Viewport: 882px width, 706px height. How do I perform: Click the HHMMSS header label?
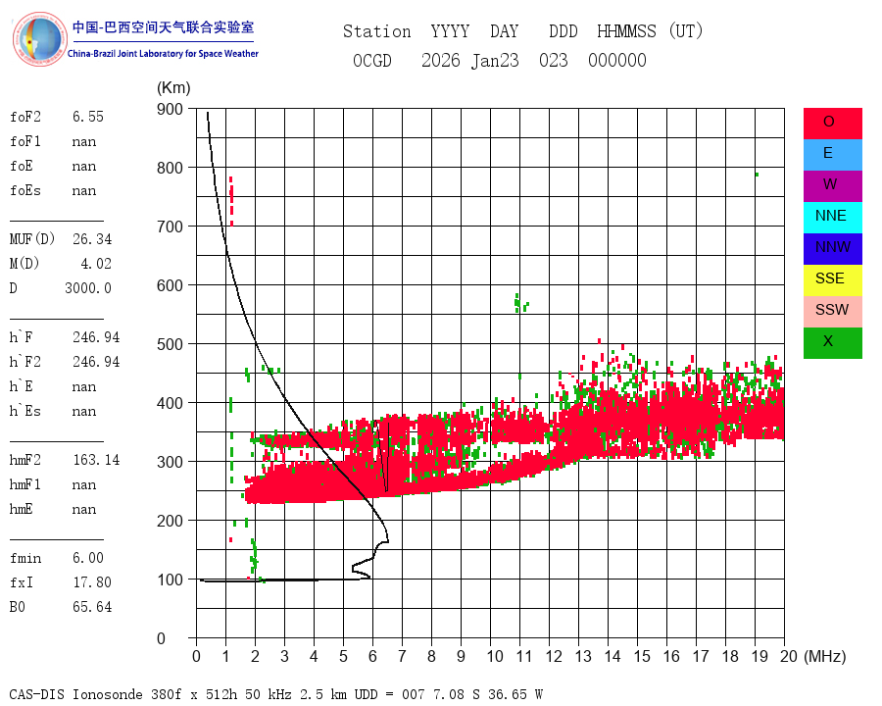626,31
